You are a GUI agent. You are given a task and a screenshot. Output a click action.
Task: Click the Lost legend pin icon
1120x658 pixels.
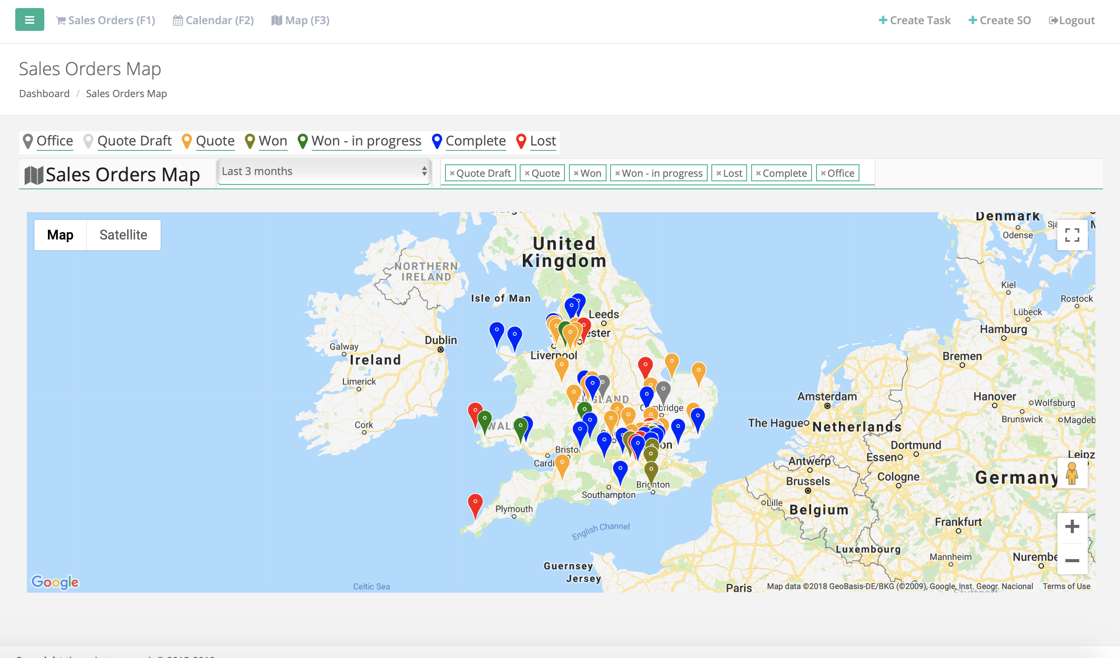click(x=521, y=141)
